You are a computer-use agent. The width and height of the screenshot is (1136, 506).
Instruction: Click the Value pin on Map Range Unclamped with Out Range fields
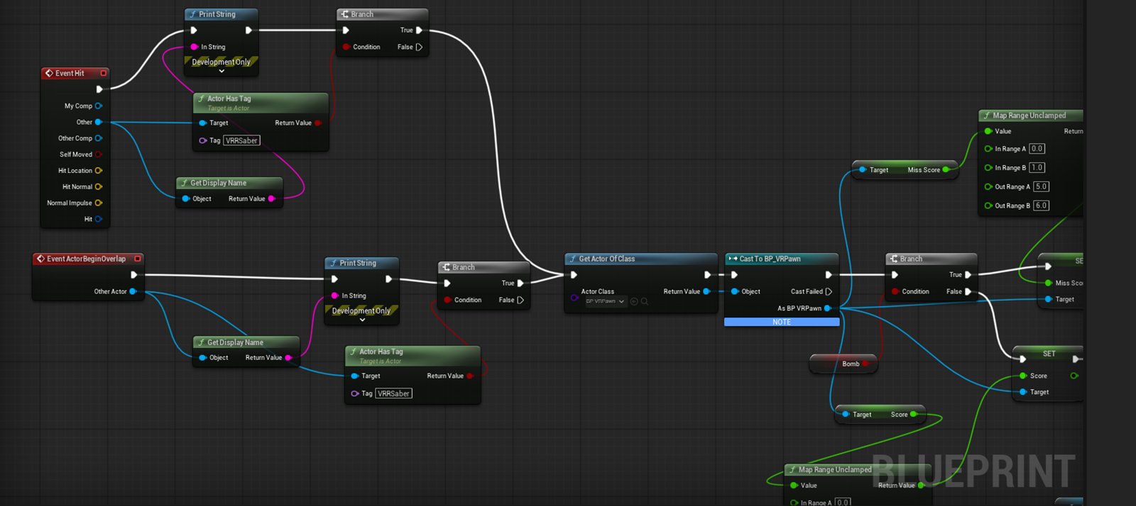click(x=988, y=131)
